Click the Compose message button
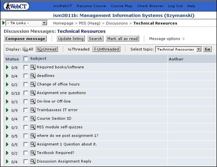The width and height of the screenshot is (217, 167). (25, 39)
